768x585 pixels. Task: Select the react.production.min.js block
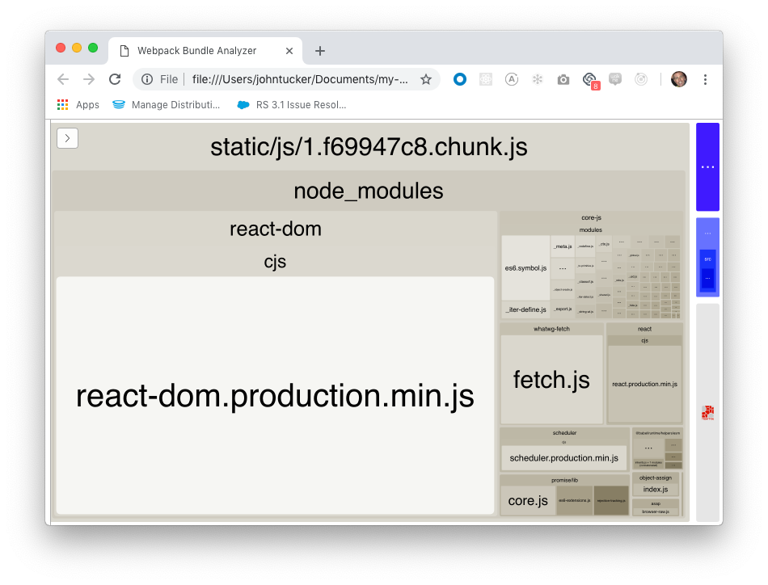click(644, 385)
